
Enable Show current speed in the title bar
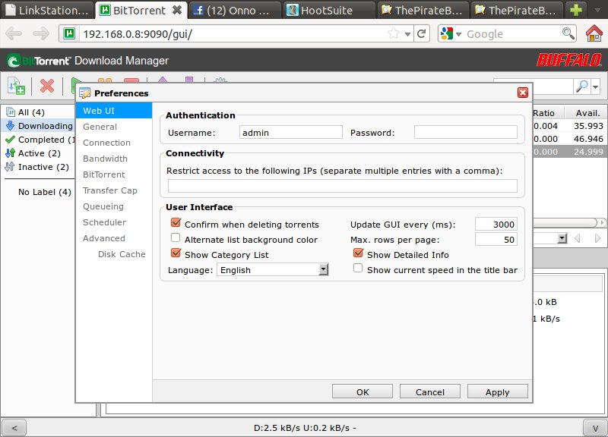click(x=358, y=269)
